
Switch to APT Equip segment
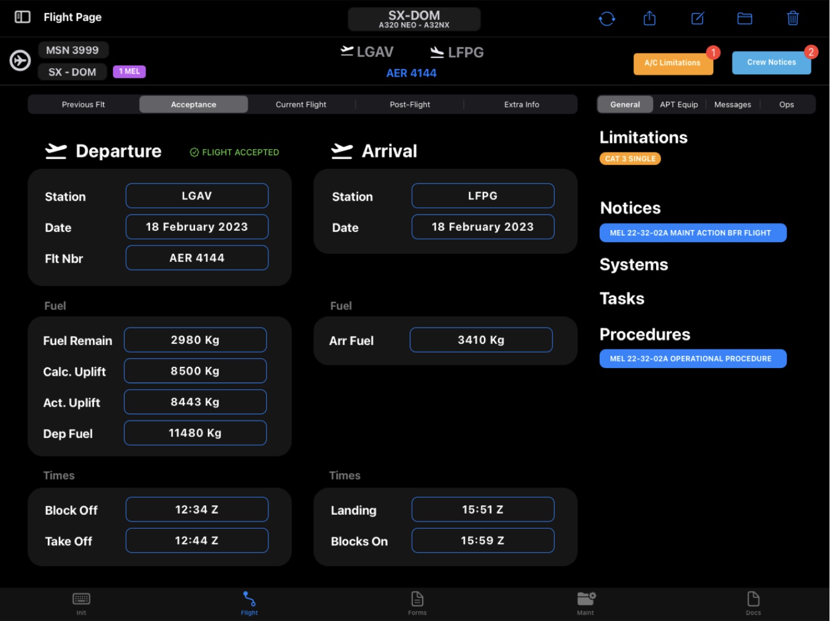(x=679, y=104)
